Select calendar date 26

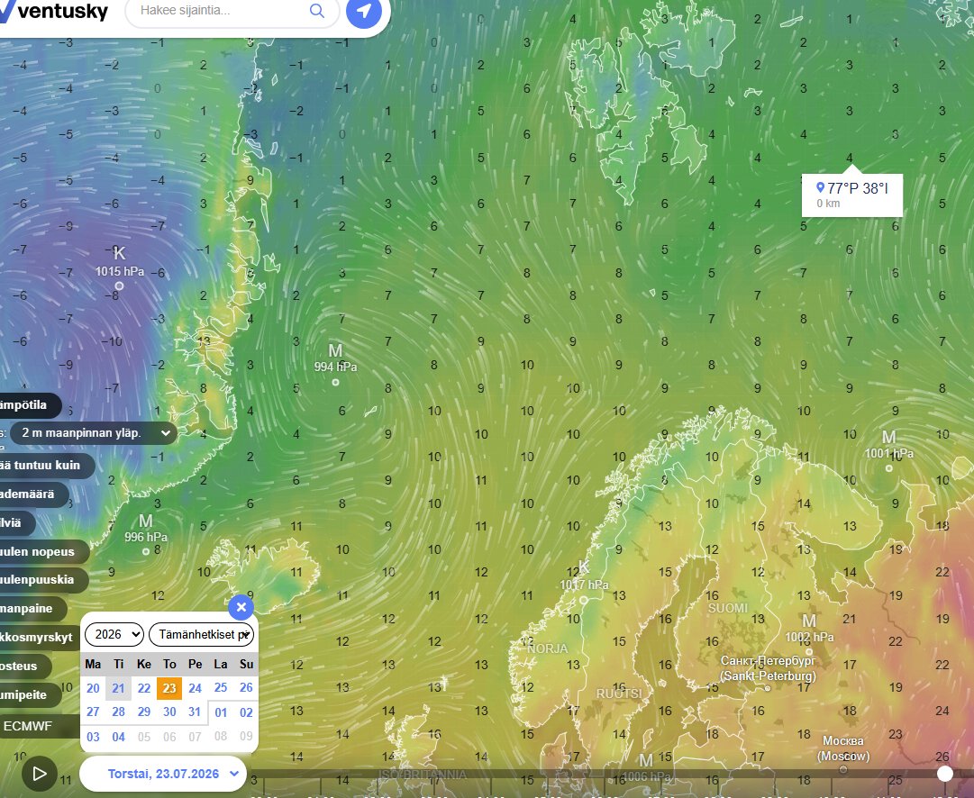(246, 687)
